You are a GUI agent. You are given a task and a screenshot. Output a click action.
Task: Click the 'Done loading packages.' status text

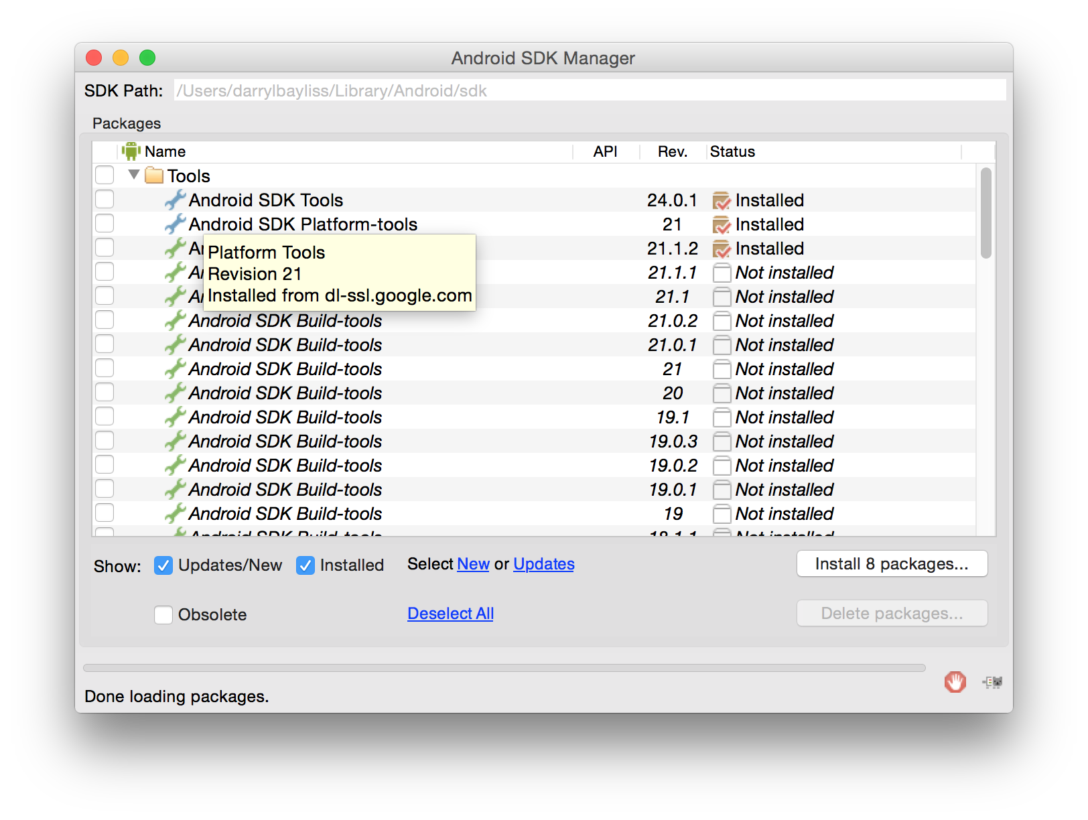click(x=176, y=697)
